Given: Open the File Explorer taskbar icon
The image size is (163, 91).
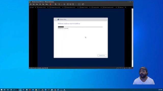Looking at the screenshot, I should tap(36, 90).
